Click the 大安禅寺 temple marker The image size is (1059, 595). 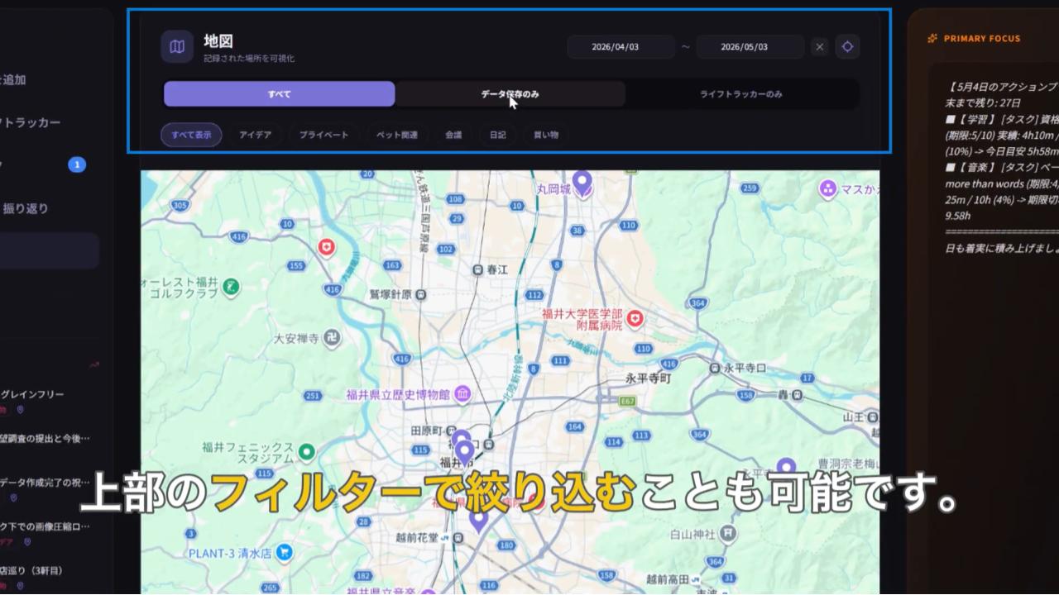point(332,338)
